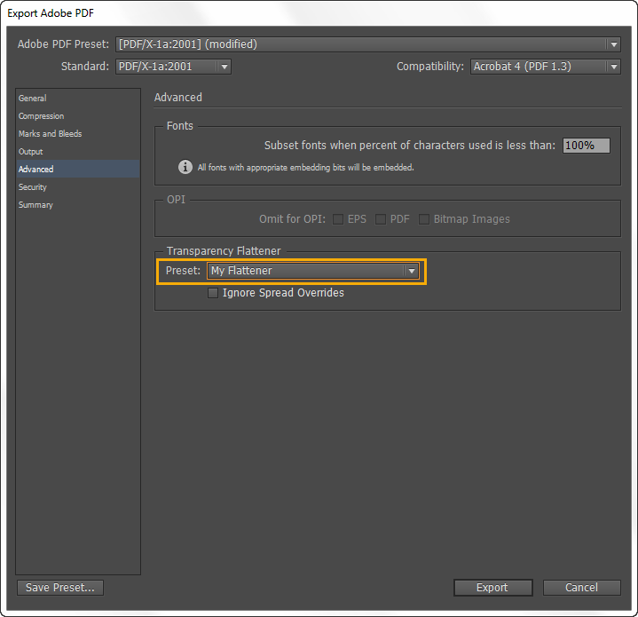
Task: Open the Compatibility Acrobat 4 dropdown
Action: point(544,67)
